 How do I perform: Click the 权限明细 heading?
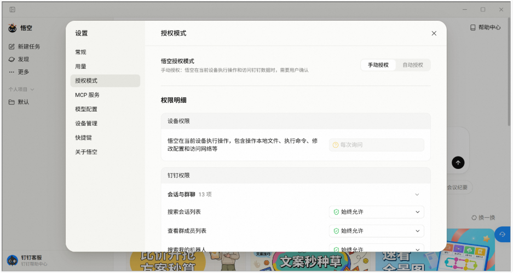click(x=174, y=101)
